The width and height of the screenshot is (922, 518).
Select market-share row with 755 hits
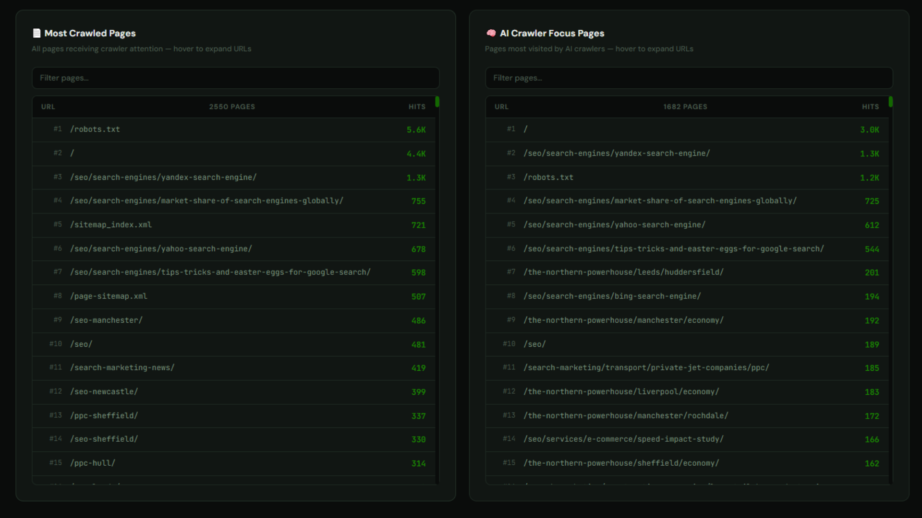click(x=234, y=201)
